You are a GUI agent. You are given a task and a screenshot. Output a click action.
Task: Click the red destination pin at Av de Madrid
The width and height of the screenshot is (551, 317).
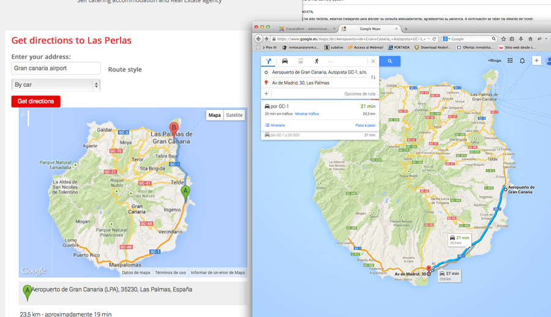point(429,270)
